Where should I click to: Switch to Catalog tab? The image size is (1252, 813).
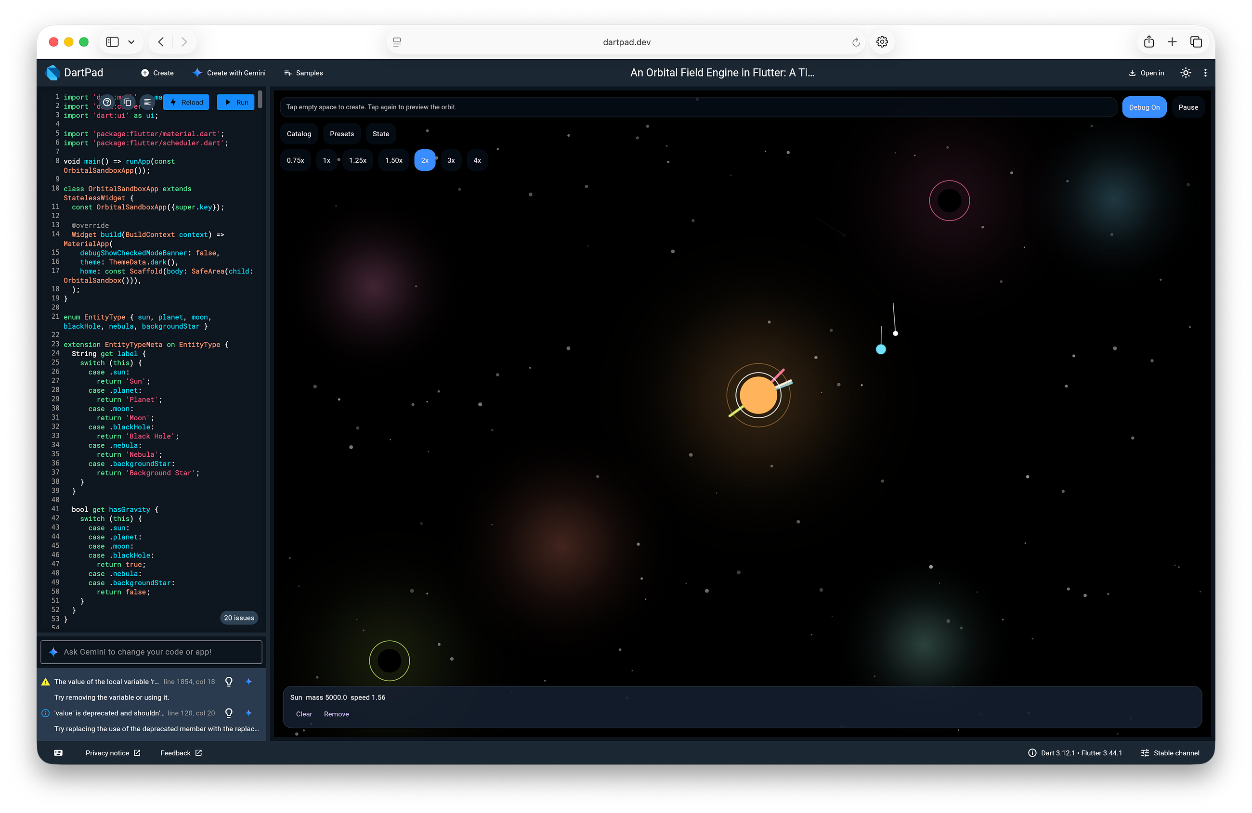(x=299, y=134)
